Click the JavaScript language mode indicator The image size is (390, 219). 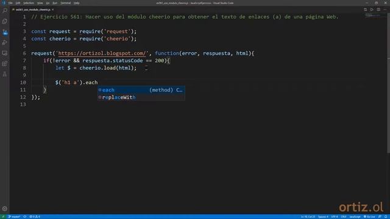click(x=355, y=217)
